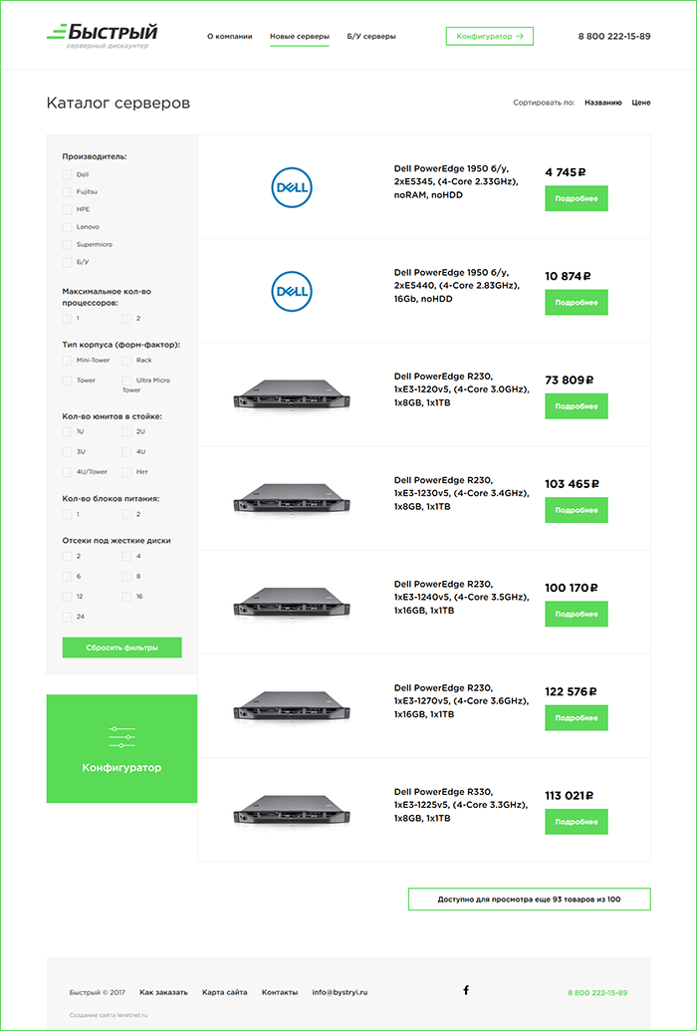The height and width of the screenshot is (1031, 697).
Task: Open the О компании menu item
Action: [x=229, y=37]
